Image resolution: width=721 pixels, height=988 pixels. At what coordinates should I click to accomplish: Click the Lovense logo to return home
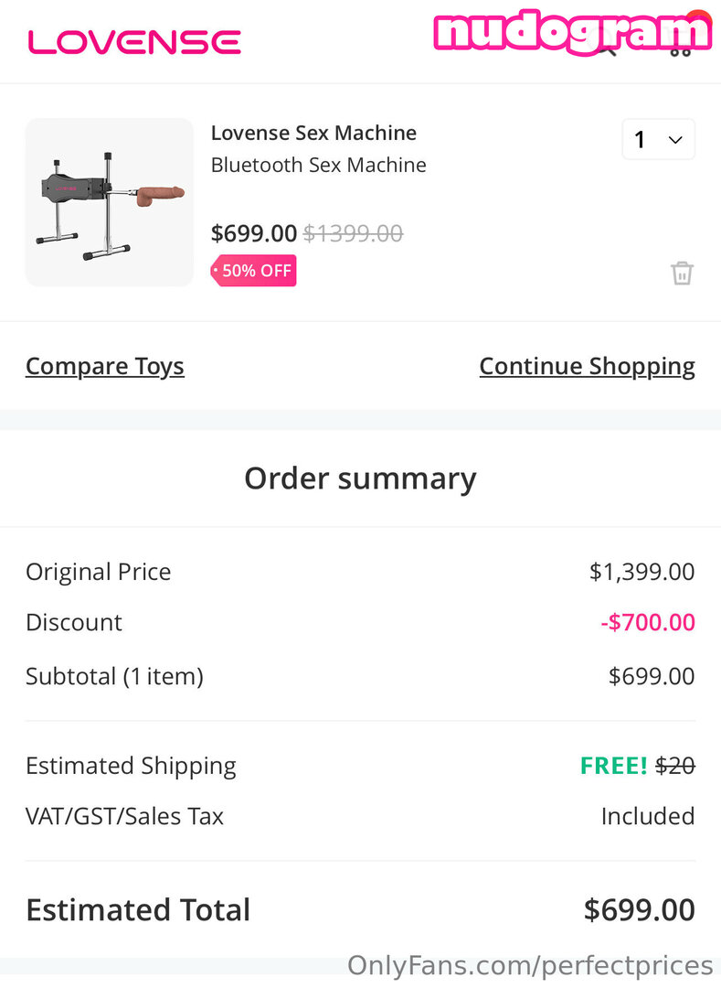(133, 40)
